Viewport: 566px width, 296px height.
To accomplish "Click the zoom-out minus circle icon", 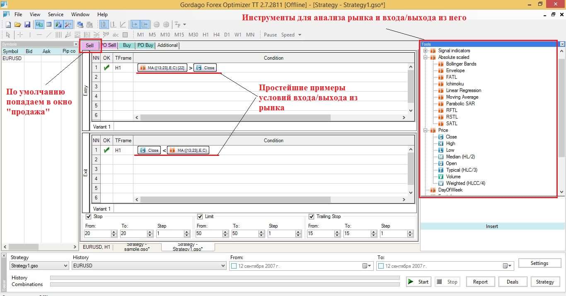I will 157,25.
